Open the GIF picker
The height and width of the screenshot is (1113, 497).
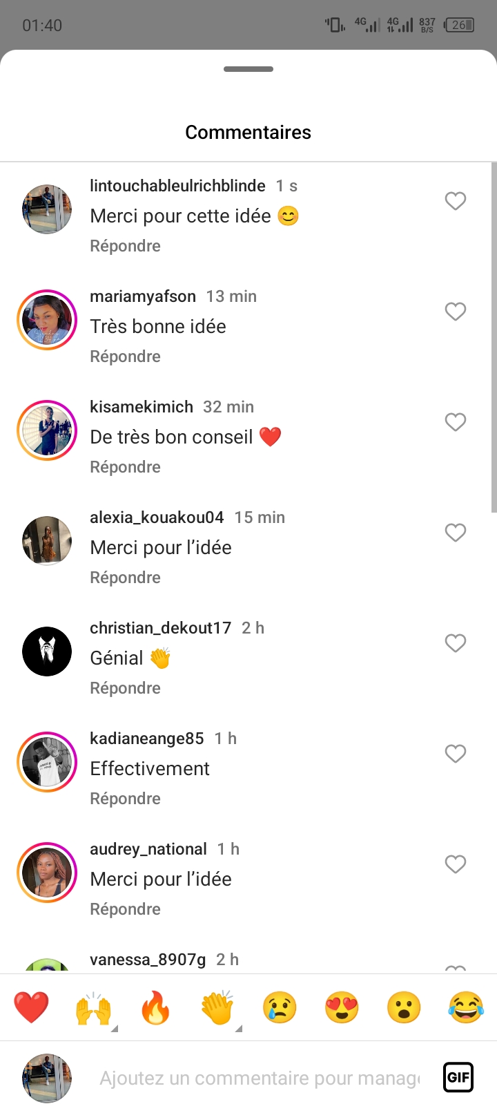point(458,1077)
